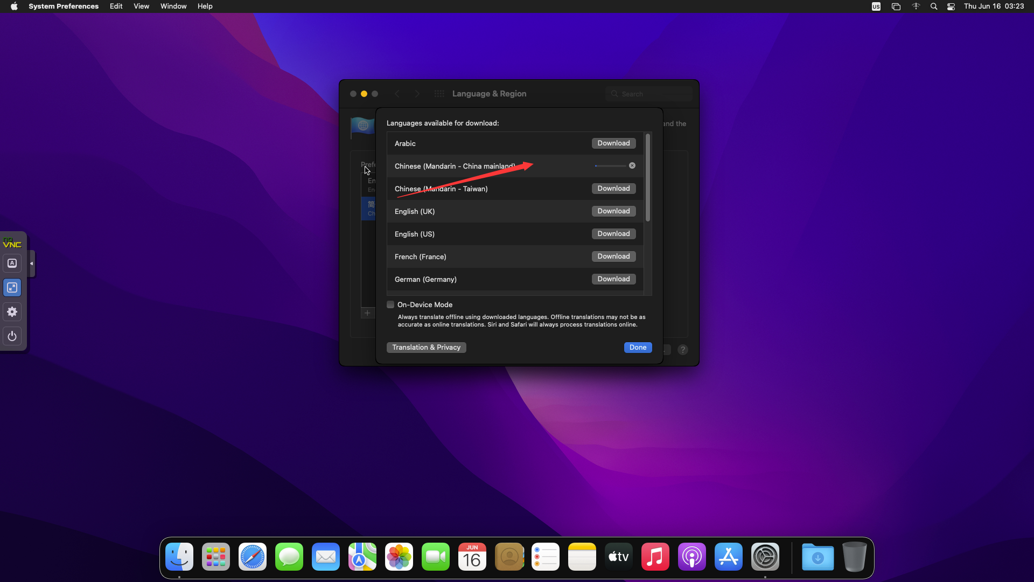Download English (US) language

613,234
